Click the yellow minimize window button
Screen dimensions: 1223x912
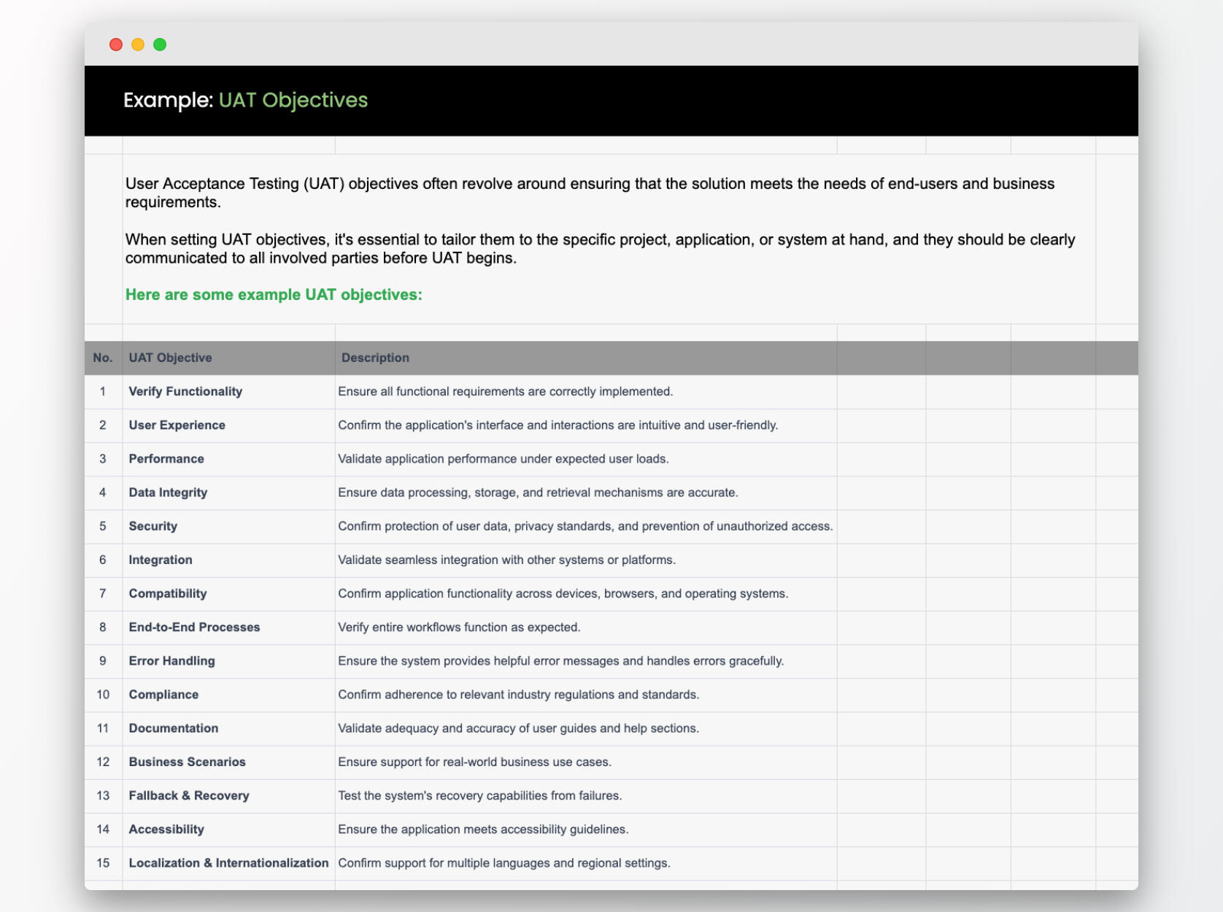(x=138, y=45)
